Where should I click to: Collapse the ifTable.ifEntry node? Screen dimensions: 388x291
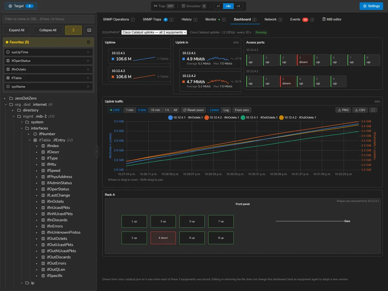pos(30,140)
